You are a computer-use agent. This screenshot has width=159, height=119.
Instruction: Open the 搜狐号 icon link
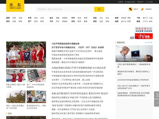tap(130, 9)
